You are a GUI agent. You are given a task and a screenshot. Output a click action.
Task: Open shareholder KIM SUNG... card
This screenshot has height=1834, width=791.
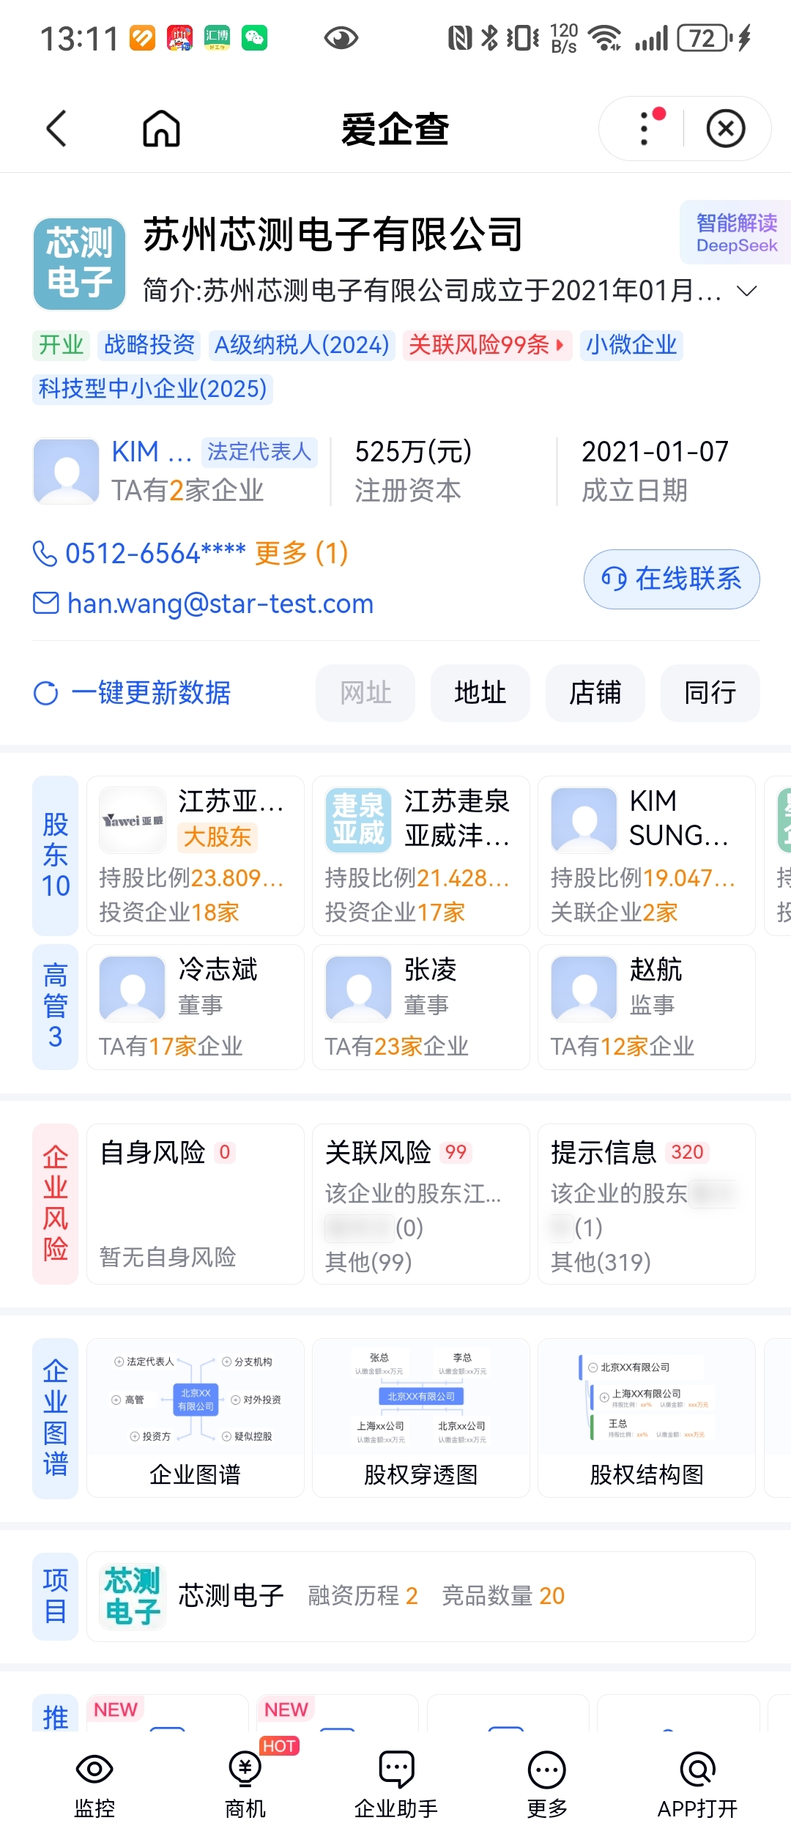coord(647,855)
